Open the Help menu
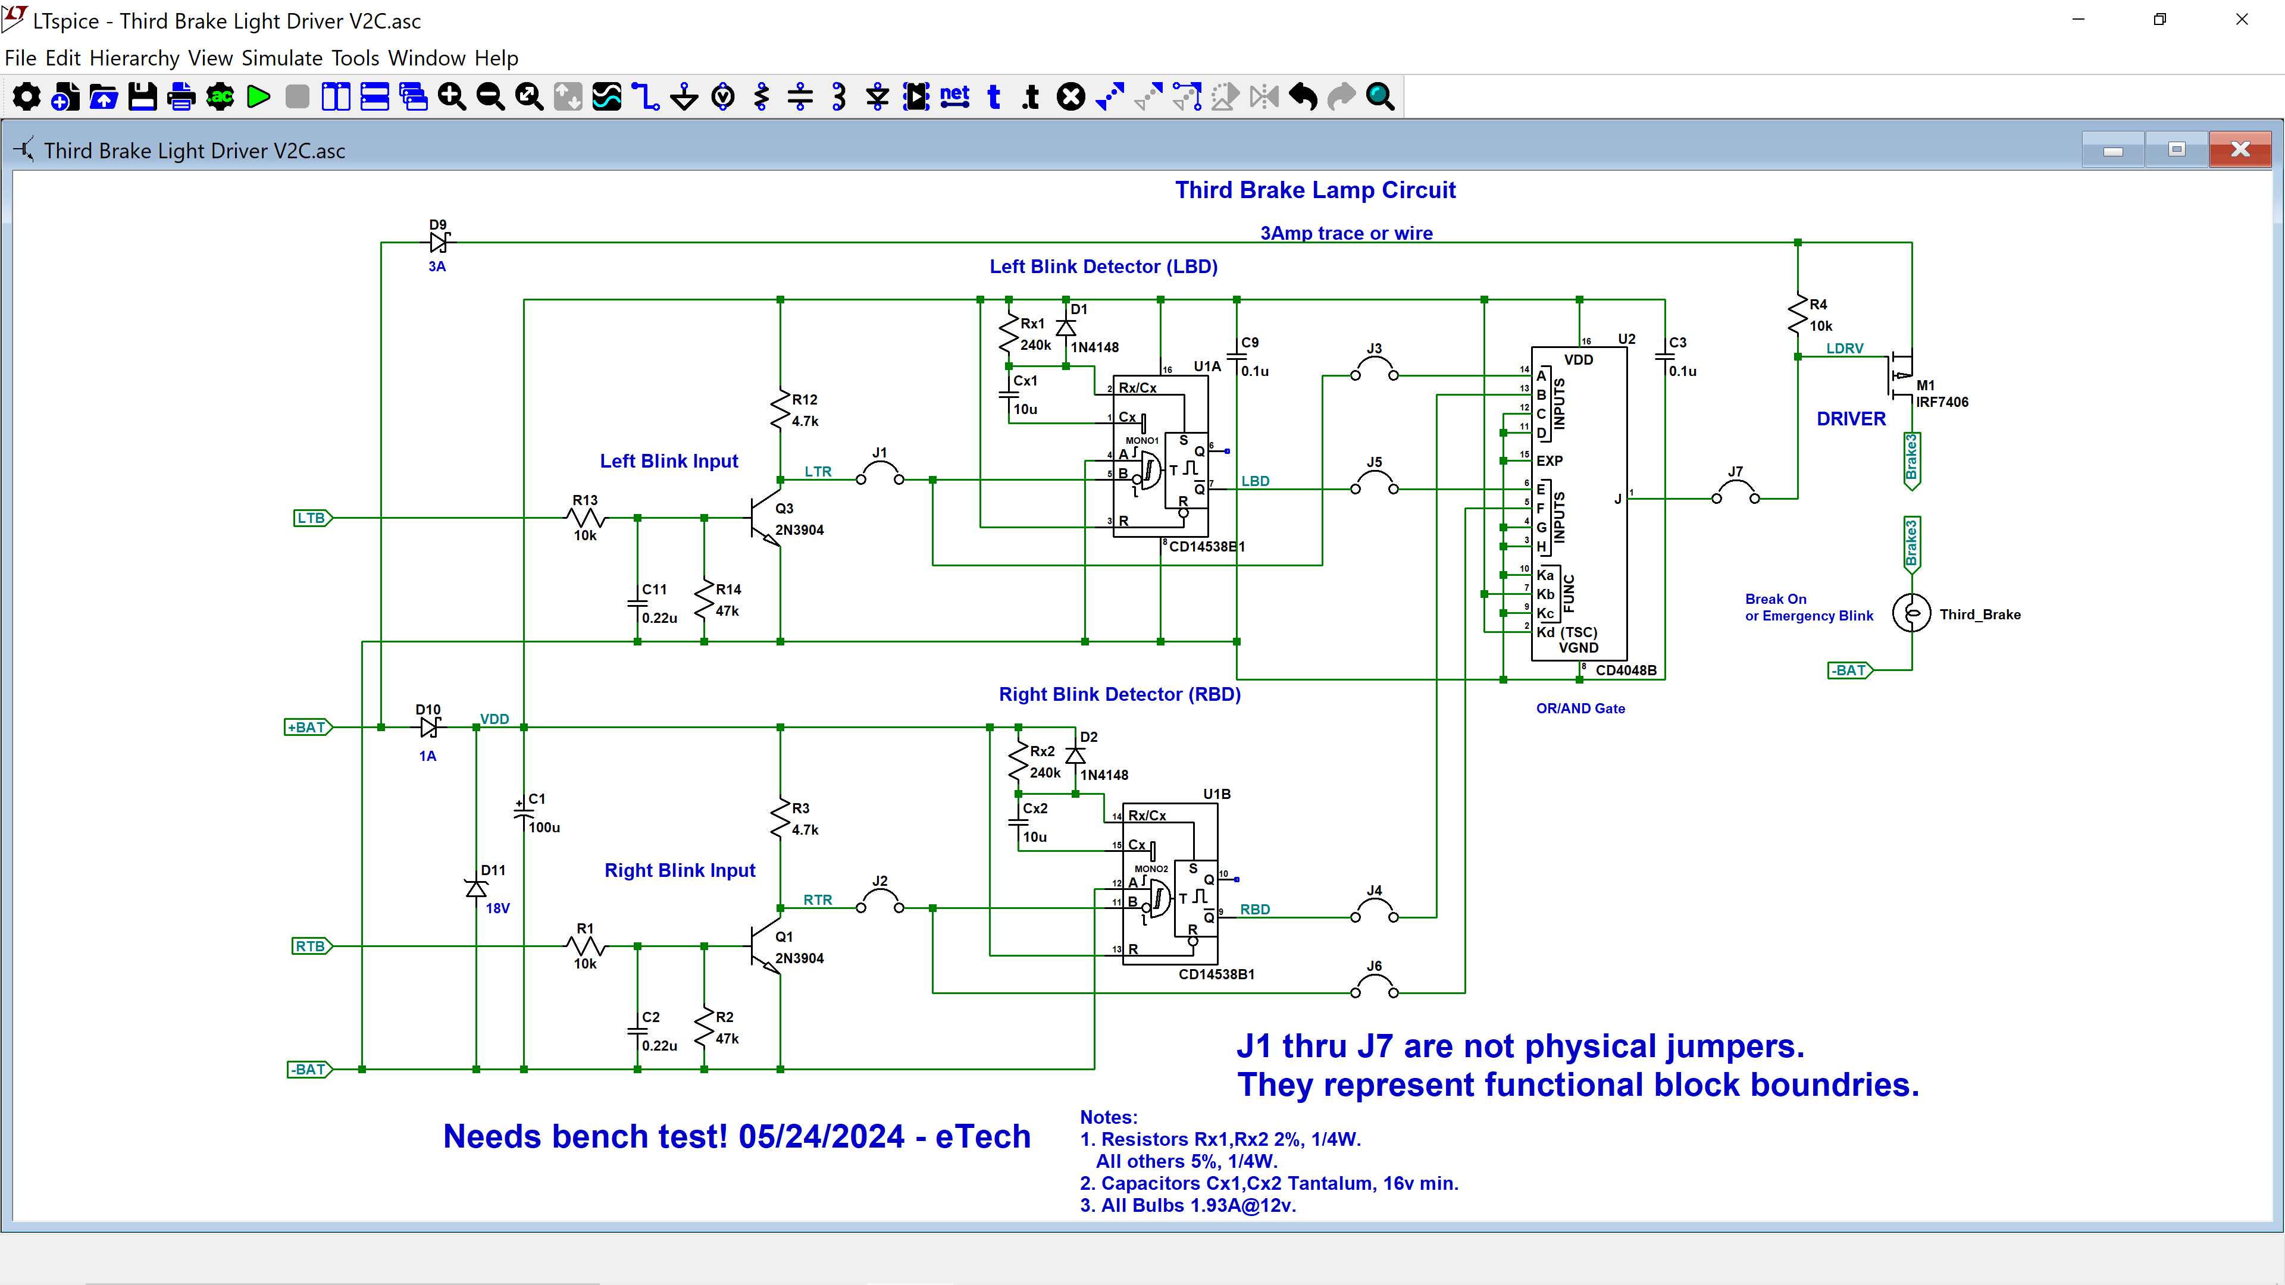Viewport: 2285px width, 1285px height. click(496, 58)
